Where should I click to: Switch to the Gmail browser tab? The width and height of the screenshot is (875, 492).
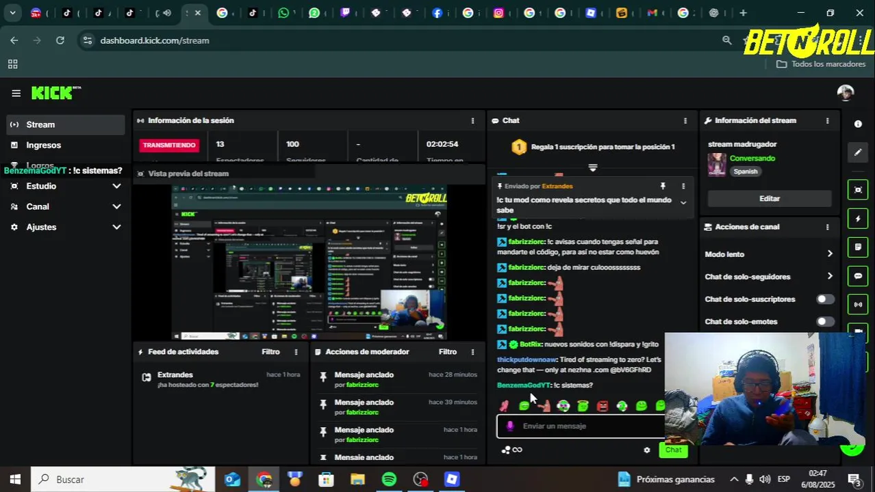[652, 13]
